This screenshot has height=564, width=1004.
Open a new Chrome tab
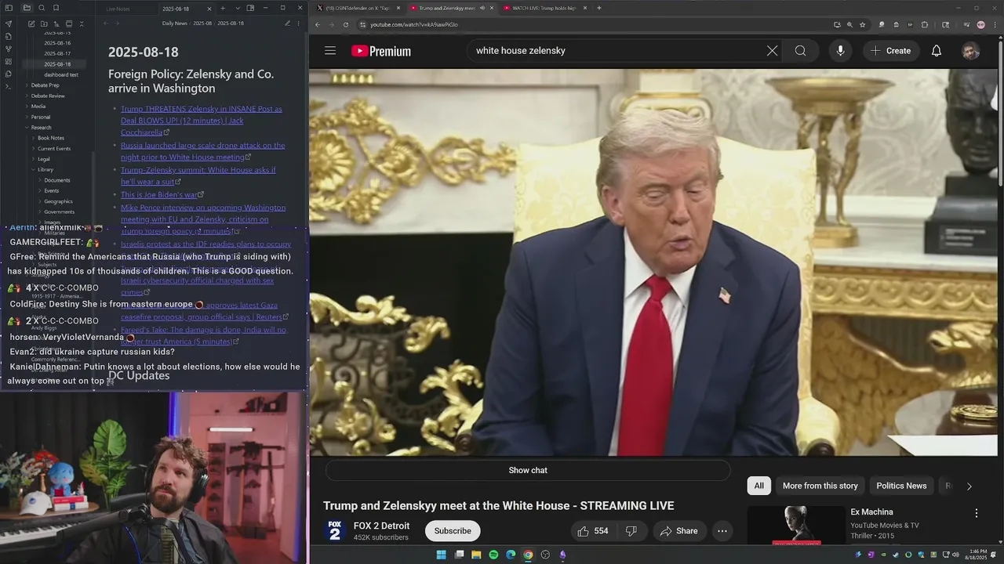pyautogui.click(x=598, y=8)
